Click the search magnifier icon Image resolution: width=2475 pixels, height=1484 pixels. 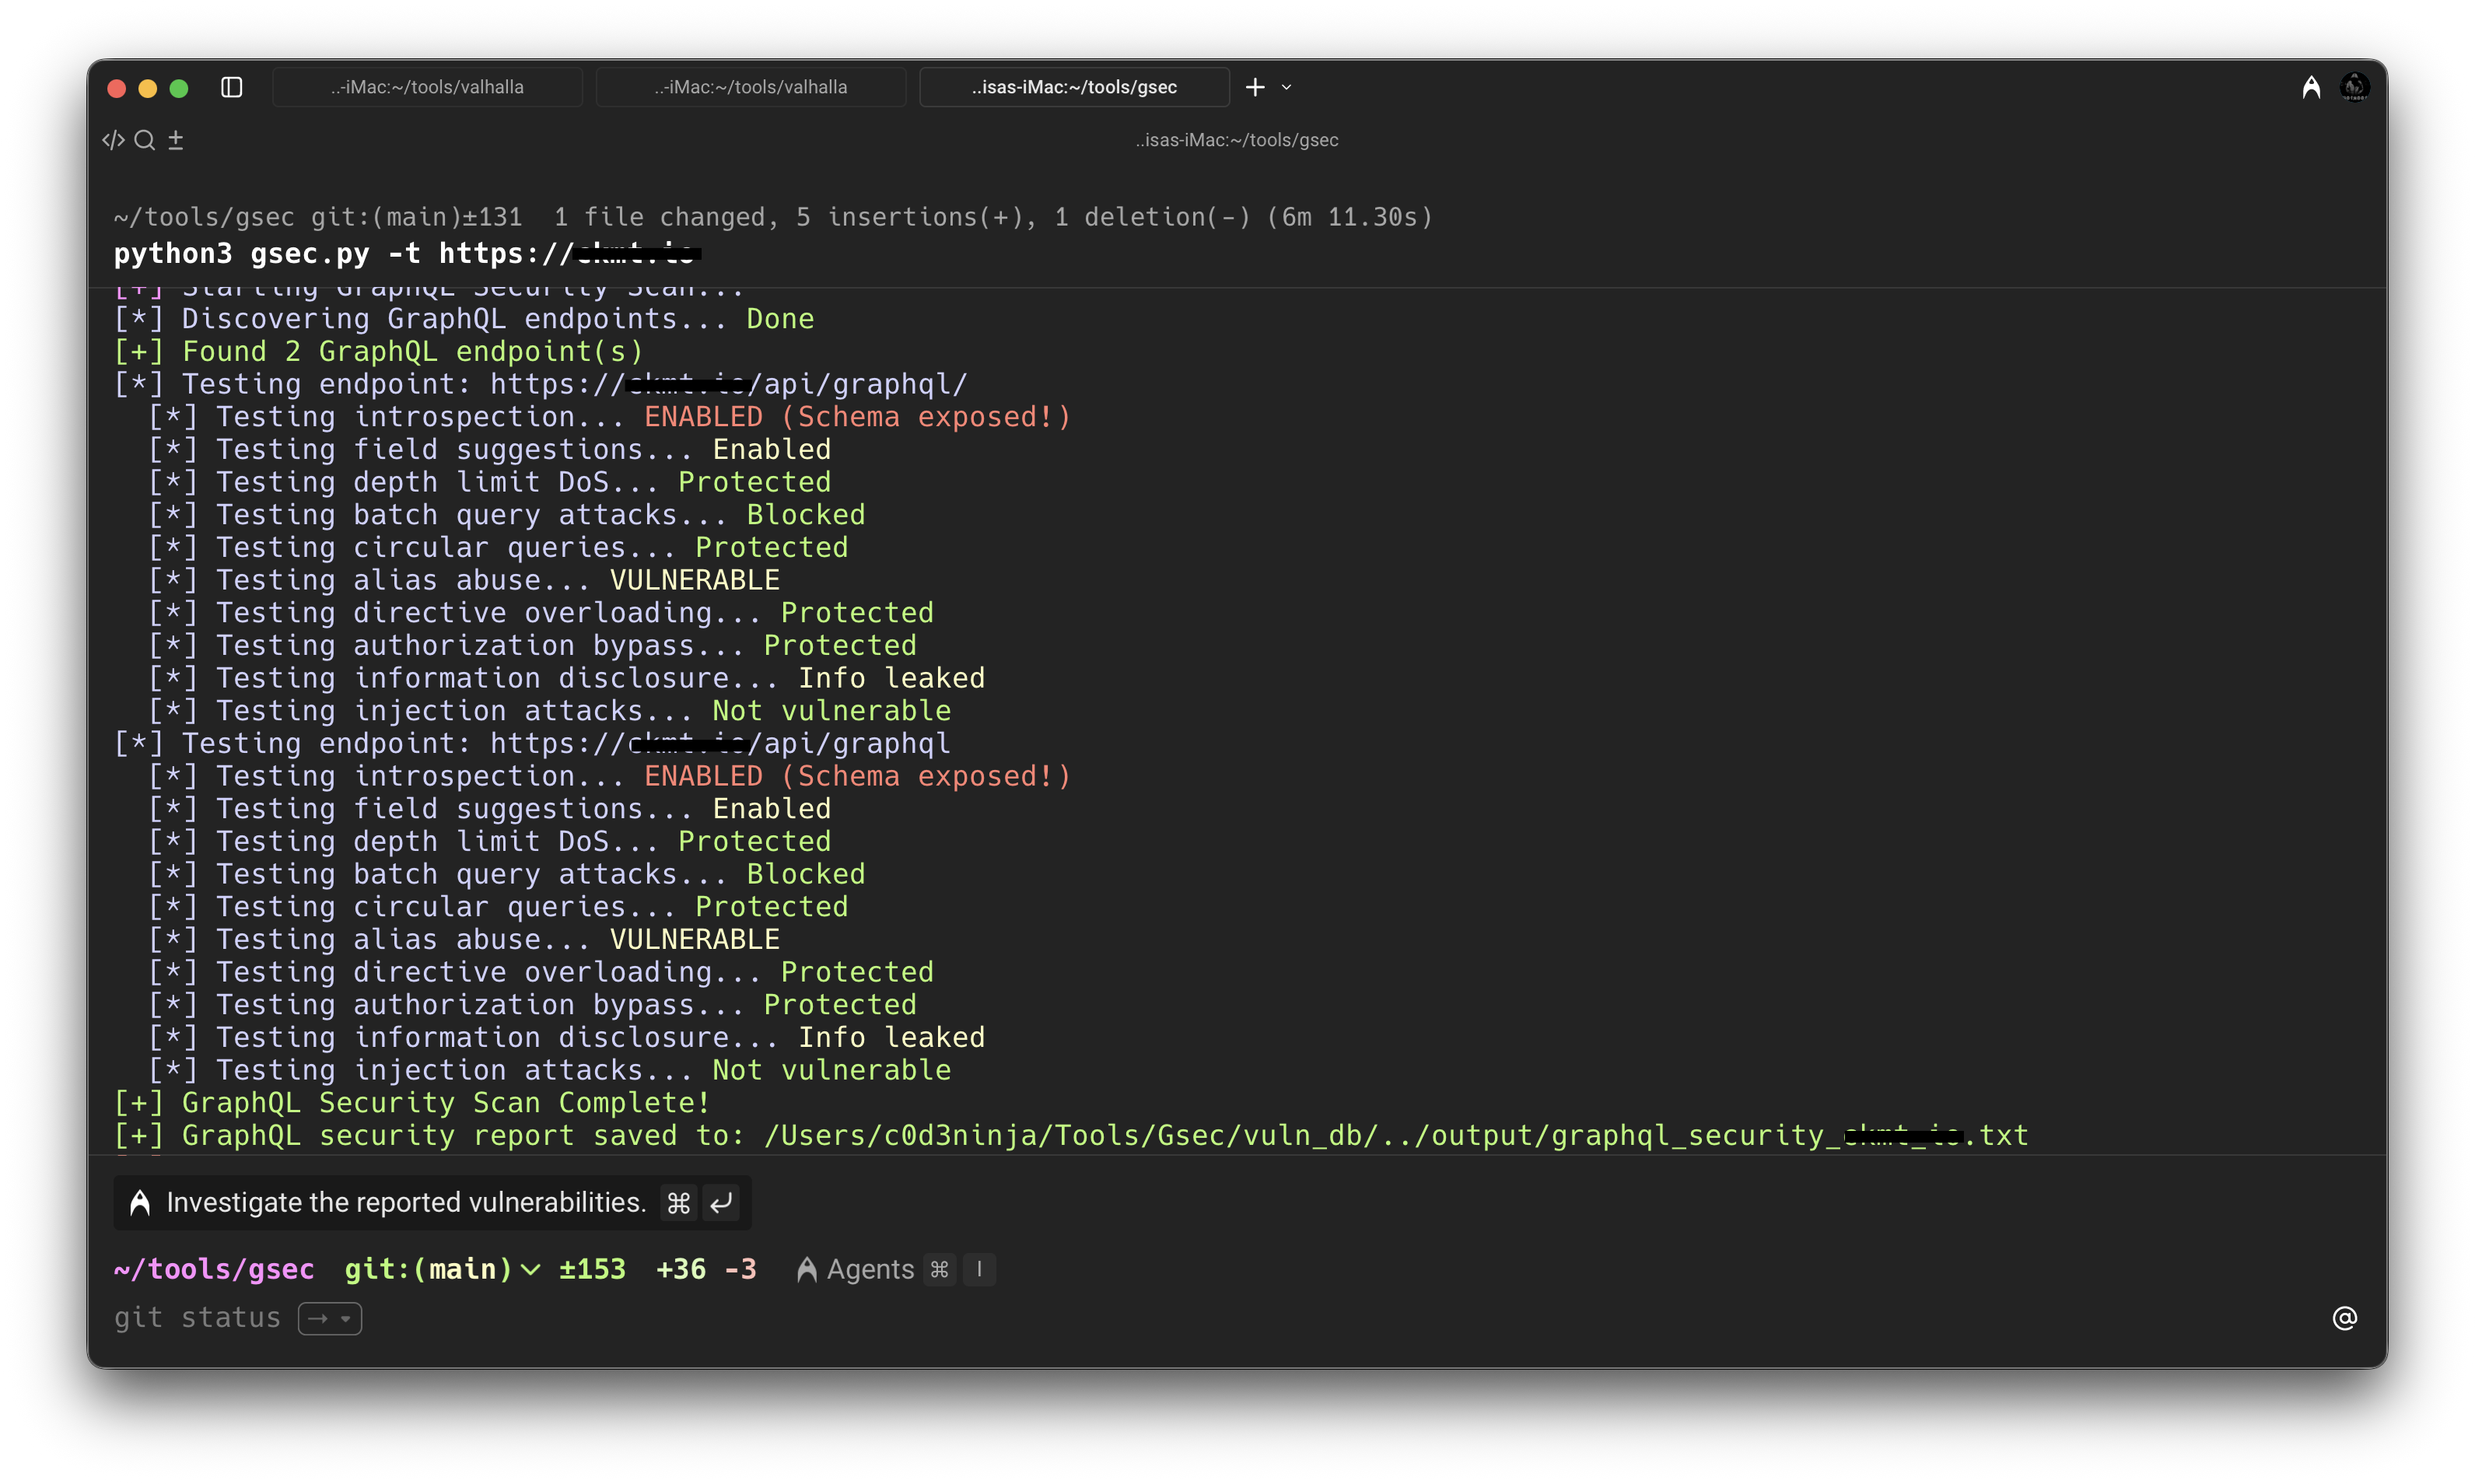[145, 139]
